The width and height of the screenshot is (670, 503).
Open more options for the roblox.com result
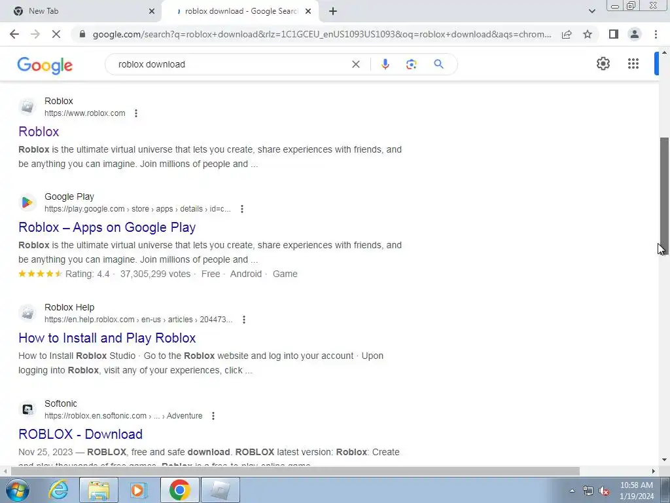click(136, 113)
